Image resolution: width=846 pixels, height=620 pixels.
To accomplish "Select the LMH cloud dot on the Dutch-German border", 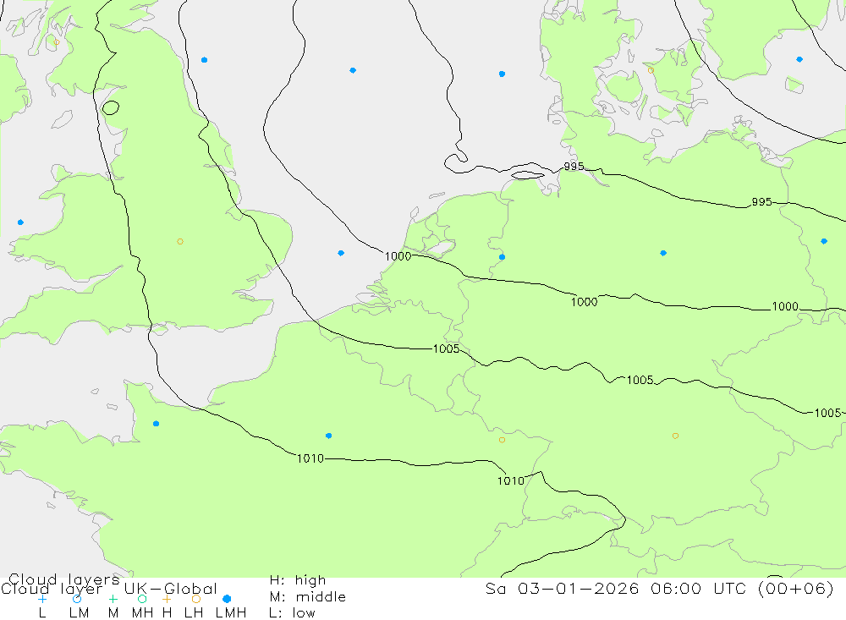I will click(x=503, y=257).
